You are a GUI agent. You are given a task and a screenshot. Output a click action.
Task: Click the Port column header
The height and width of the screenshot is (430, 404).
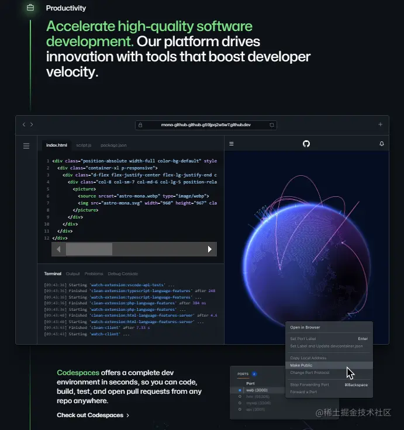click(250, 383)
